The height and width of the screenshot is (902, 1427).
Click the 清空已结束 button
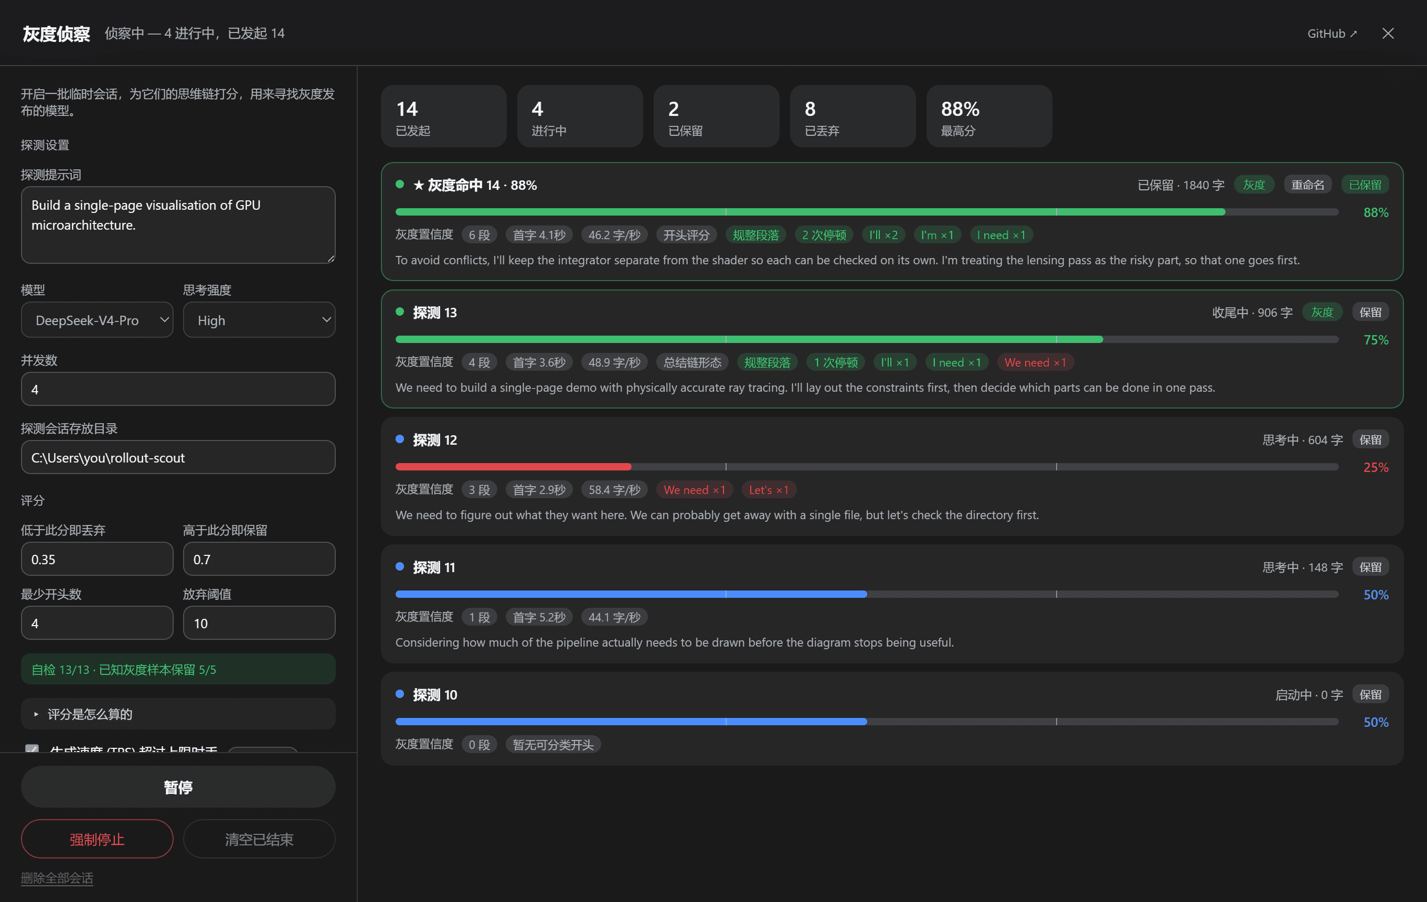[259, 839]
